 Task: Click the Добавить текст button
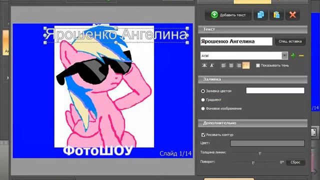pyautogui.click(x=228, y=14)
